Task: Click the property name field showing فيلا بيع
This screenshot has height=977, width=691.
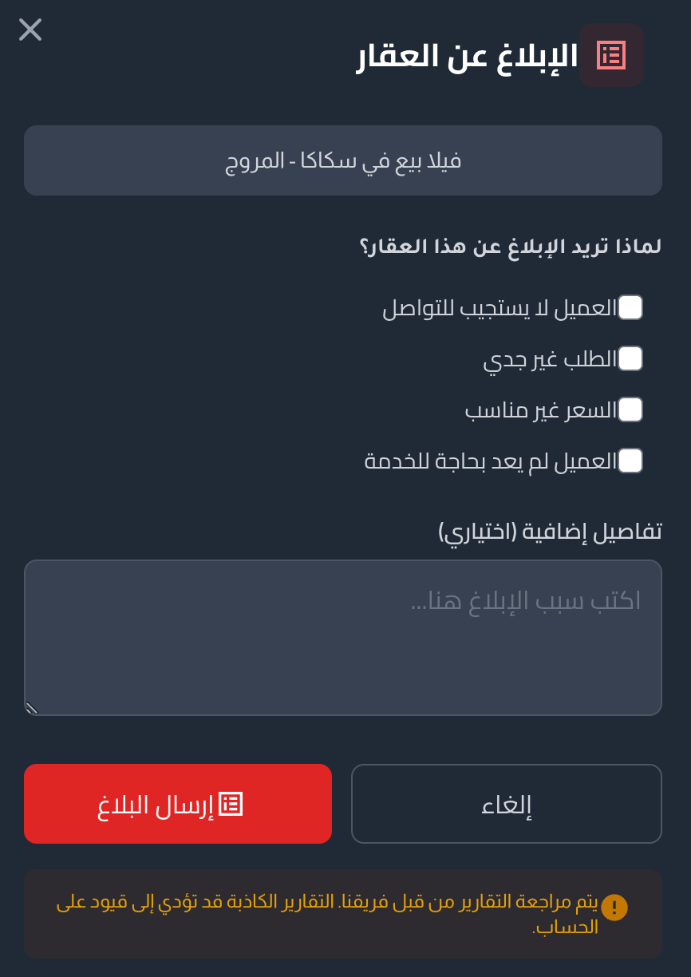Action: coord(343,160)
